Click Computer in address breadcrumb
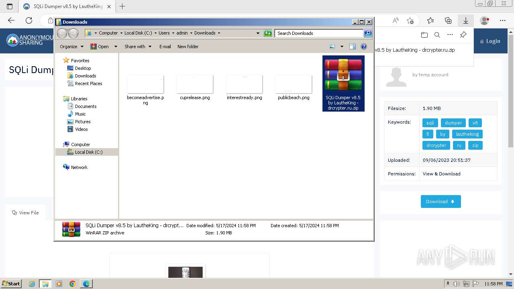The width and height of the screenshot is (514, 289). click(x=108, y=33)
